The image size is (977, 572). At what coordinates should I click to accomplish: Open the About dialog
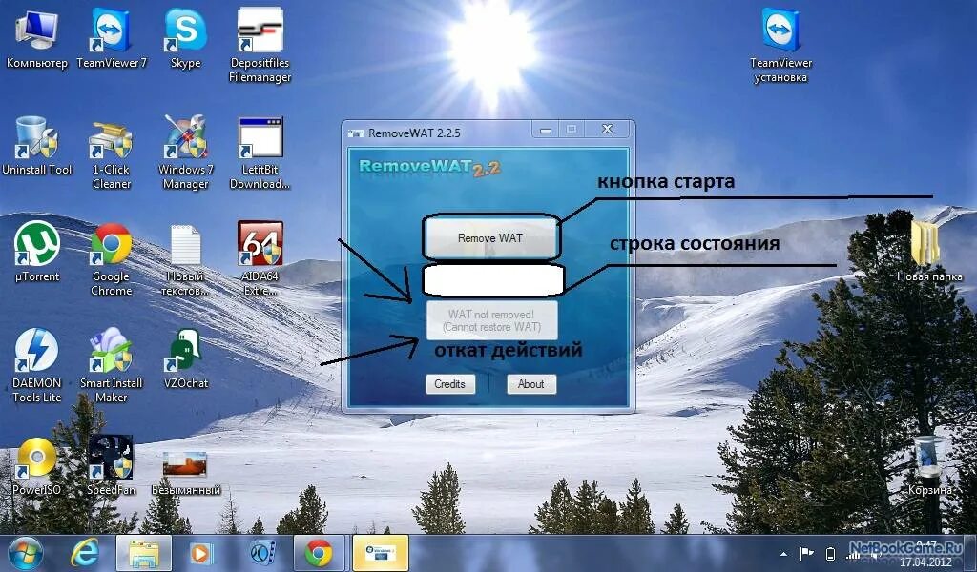click(530, 384)
